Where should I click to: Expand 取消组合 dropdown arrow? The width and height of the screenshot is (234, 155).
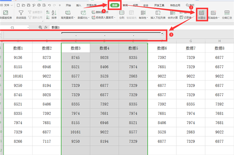(x=219, y=18)
